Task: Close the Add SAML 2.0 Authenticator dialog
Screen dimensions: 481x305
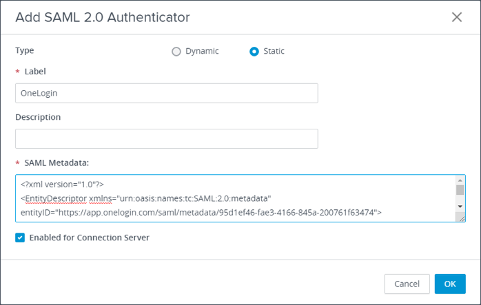Action: click(457, 17)
